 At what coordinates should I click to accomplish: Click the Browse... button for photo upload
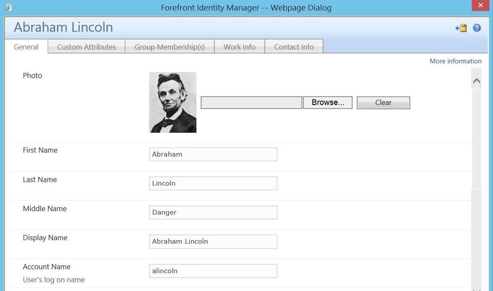(328, 103)
